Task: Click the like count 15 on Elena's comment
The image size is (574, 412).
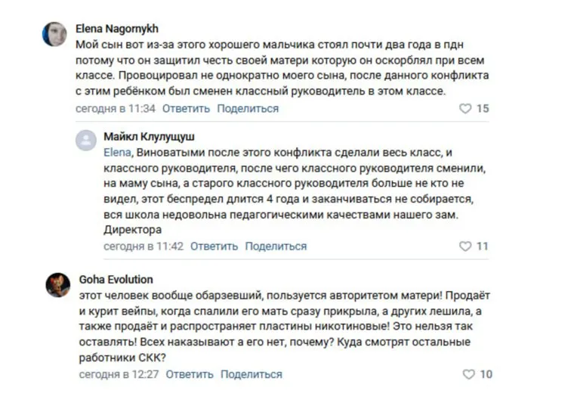Action: tap(483, 109)
